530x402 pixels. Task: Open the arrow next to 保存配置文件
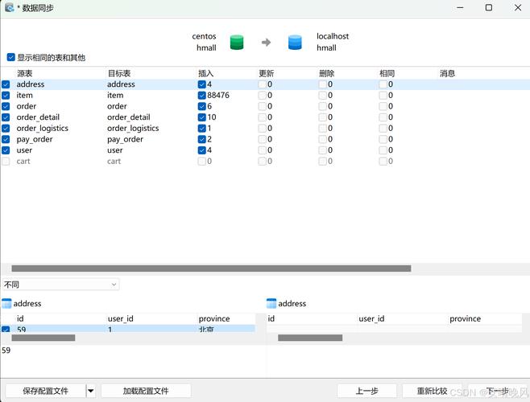[x=90, y=392]
